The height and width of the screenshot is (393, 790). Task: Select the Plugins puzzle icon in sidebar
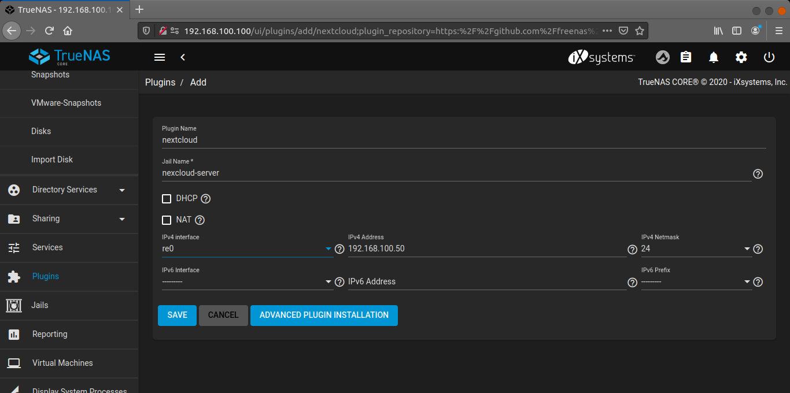13,276
